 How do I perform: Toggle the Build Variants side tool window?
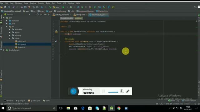(1, 91)
